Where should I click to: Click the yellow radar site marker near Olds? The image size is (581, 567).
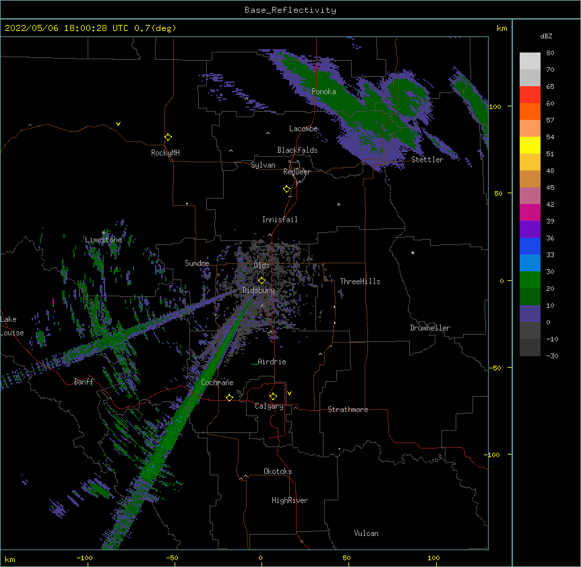coord(262,281)
